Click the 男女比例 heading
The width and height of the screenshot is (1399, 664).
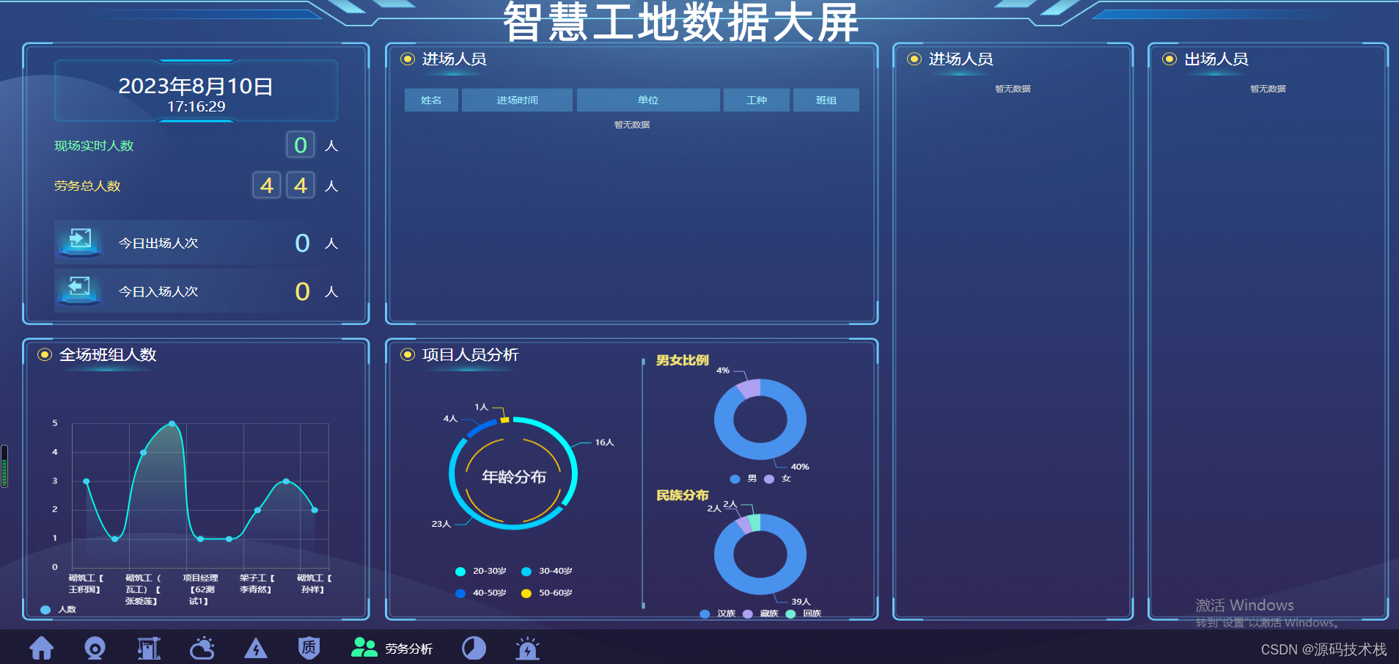(x=682, y=360)
